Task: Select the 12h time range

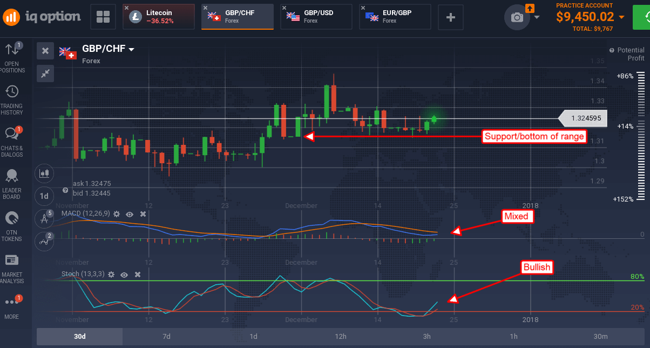Action: 340,337
